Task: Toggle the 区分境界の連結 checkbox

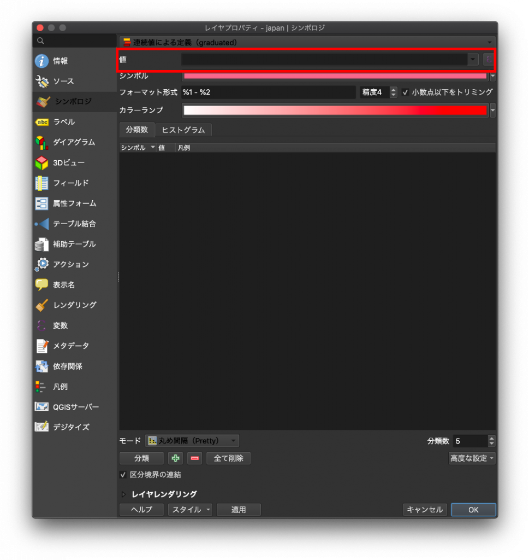Action: click(x=123, y=475)
